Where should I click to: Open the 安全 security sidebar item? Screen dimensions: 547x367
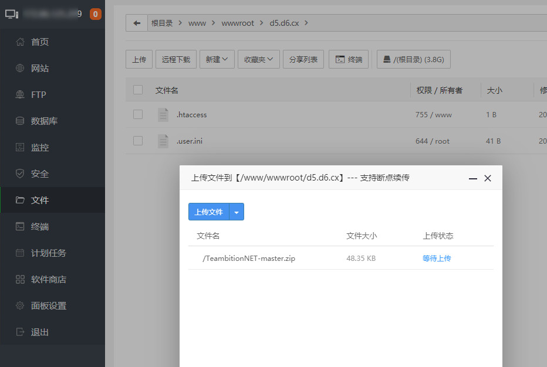tap(52, 174)
